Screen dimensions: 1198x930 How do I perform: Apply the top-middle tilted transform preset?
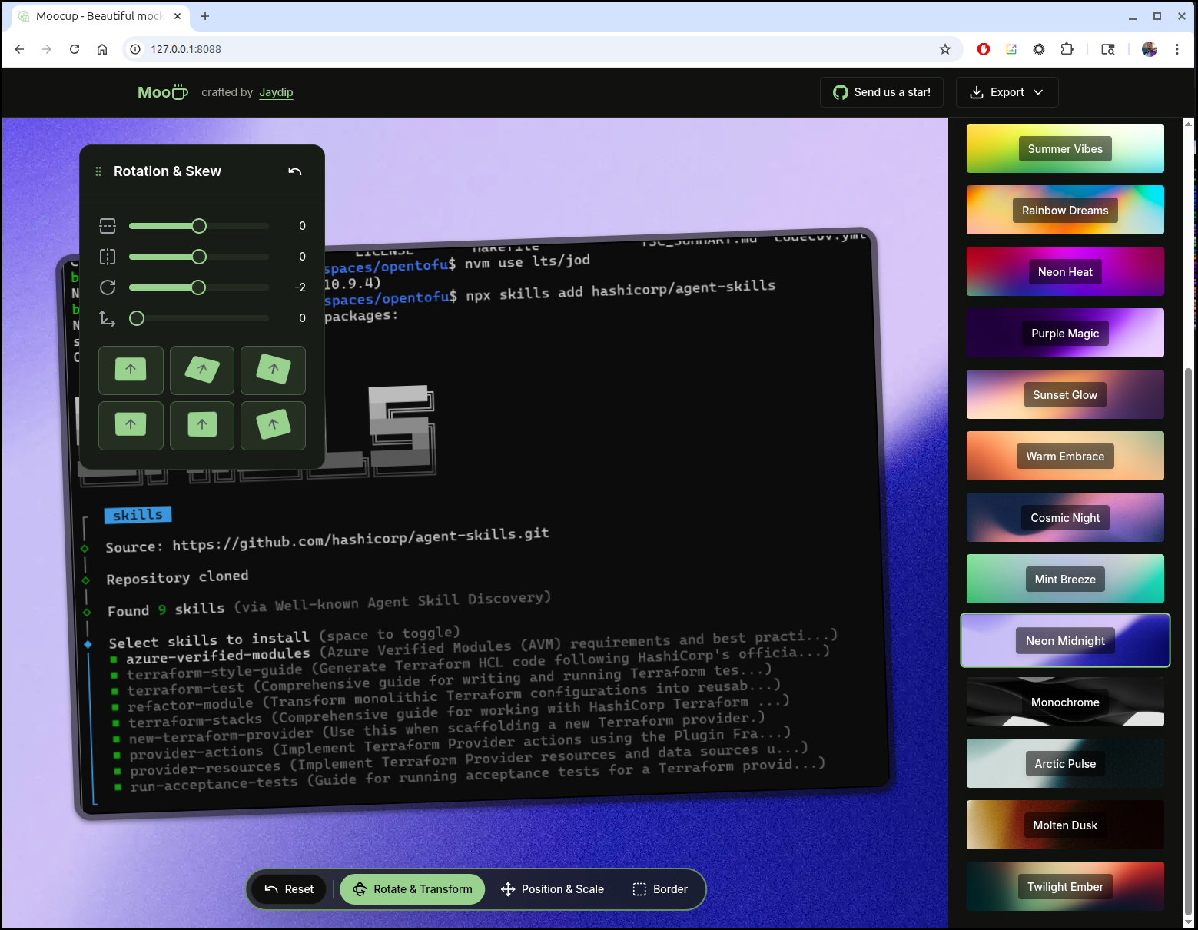[x=202, y=370]
